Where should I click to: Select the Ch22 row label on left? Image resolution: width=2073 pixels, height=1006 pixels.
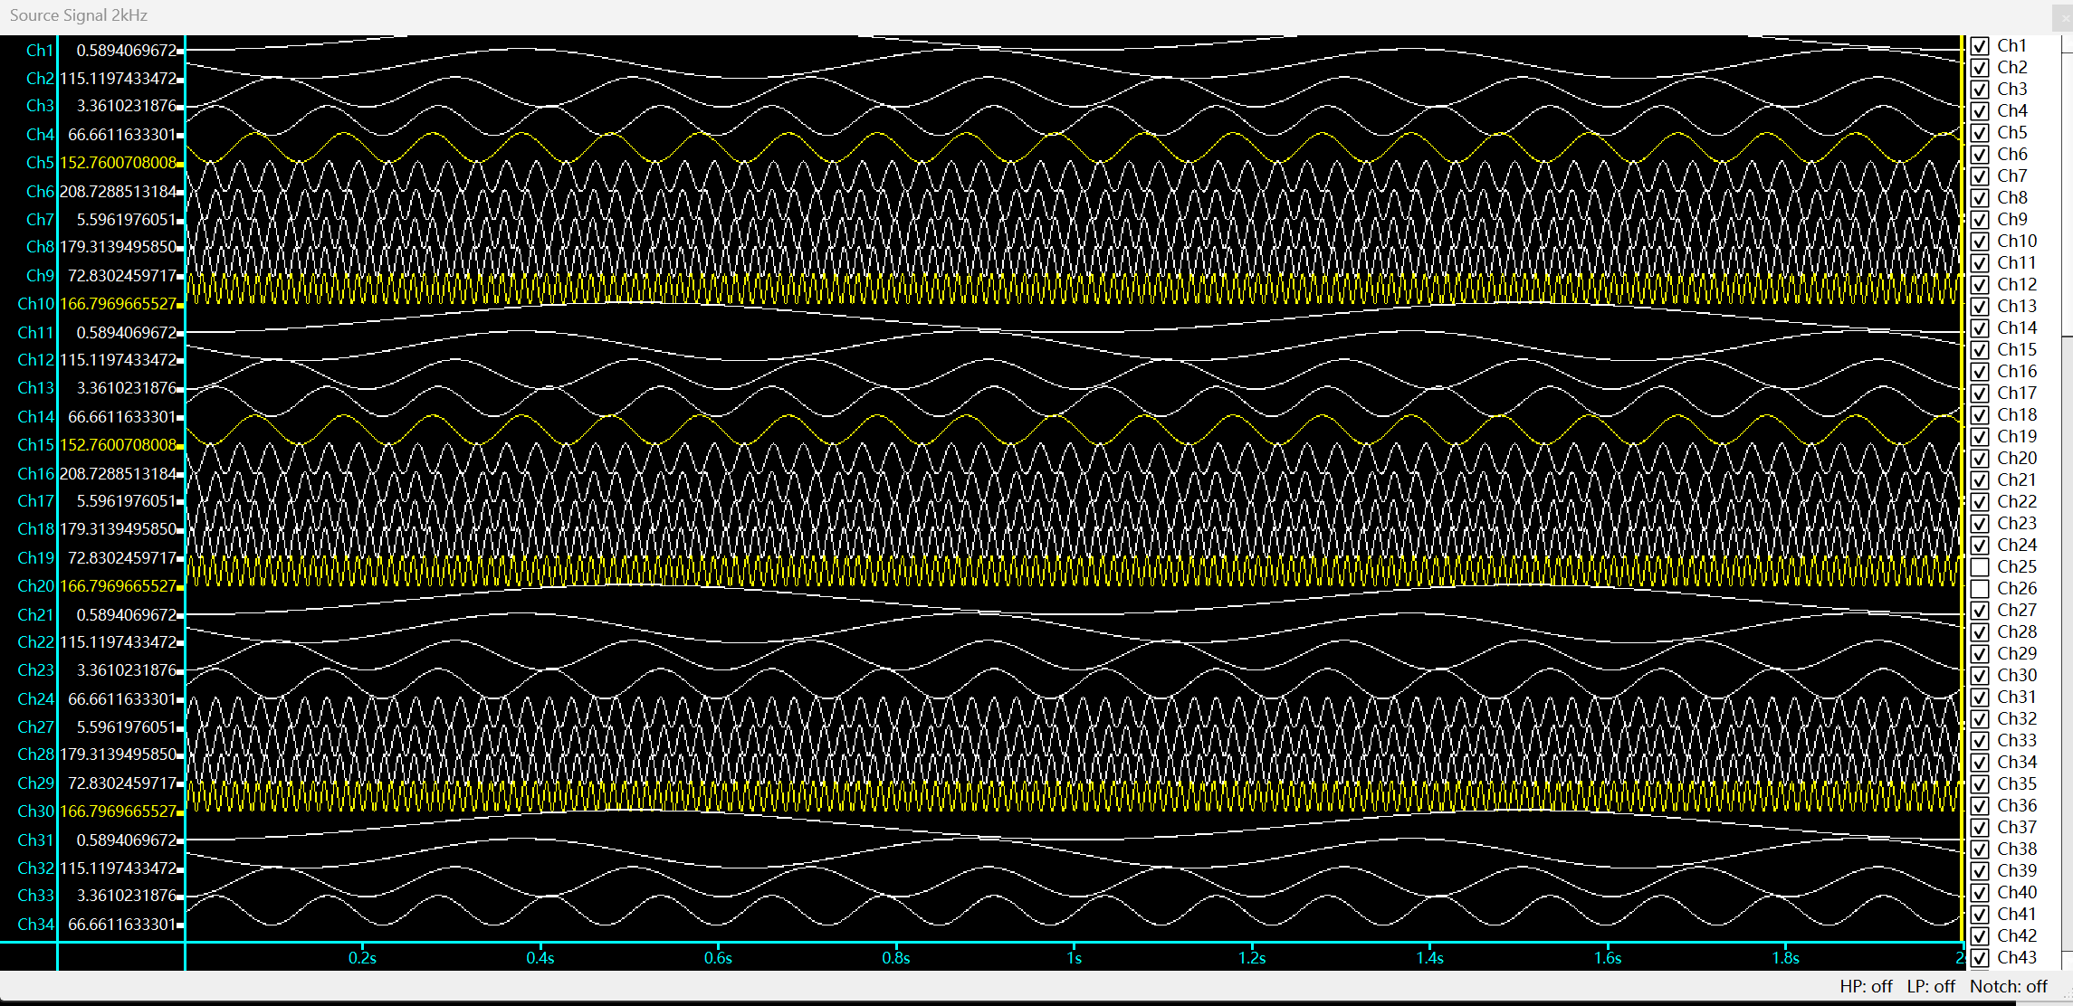pos(36,642)
